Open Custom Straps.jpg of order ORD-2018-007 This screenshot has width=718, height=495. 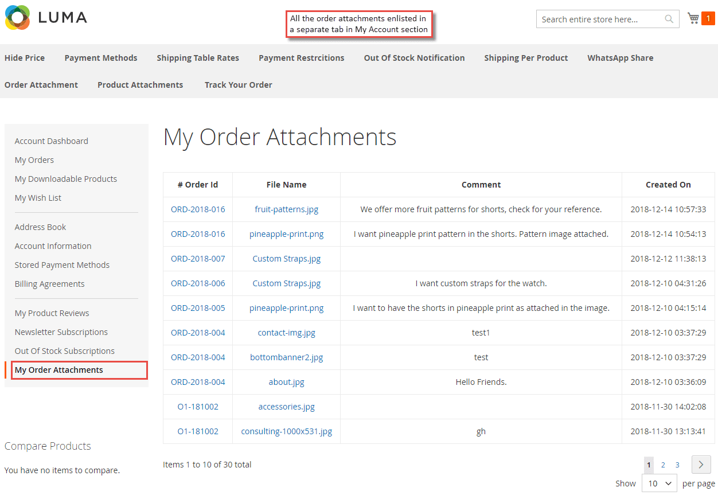tap(286, 259)
